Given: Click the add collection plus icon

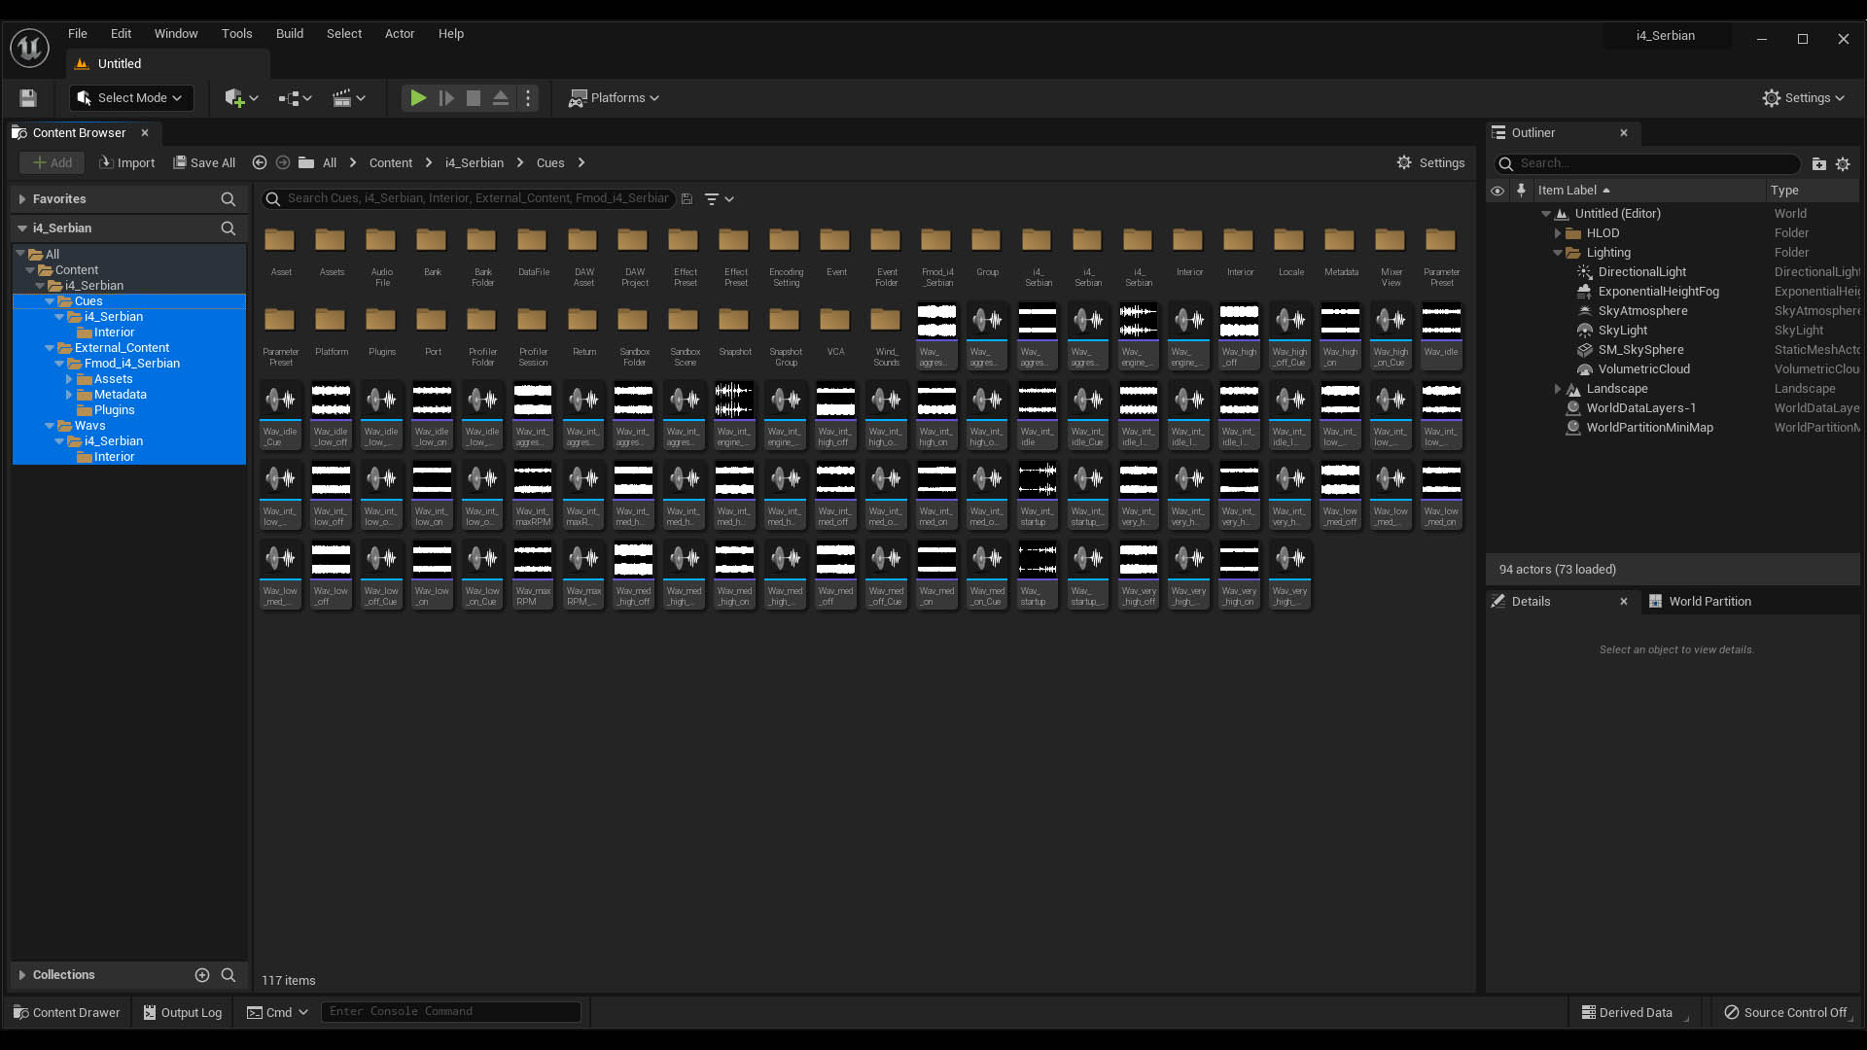Looking at the screenshot, I should 202,975.
